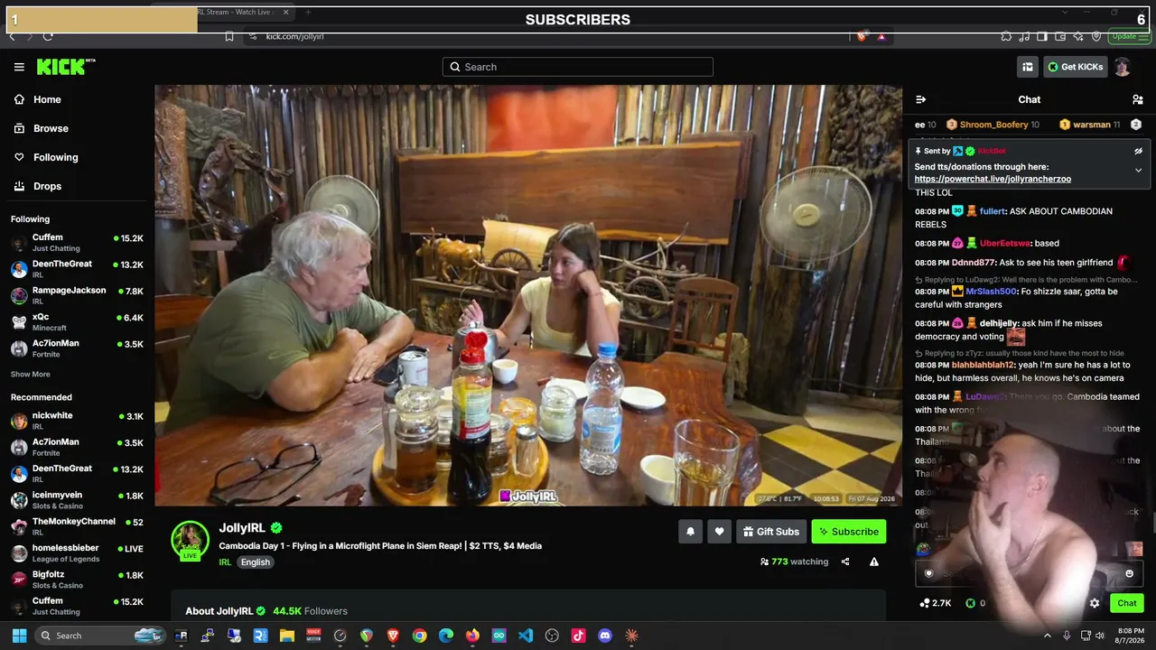Show hidden system tray icons
Screen dimensions: 1156x650
point(1048,636)
